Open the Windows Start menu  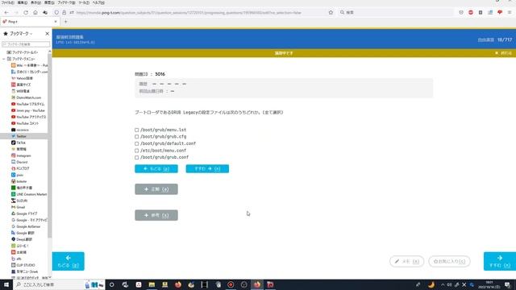(6, 284)
